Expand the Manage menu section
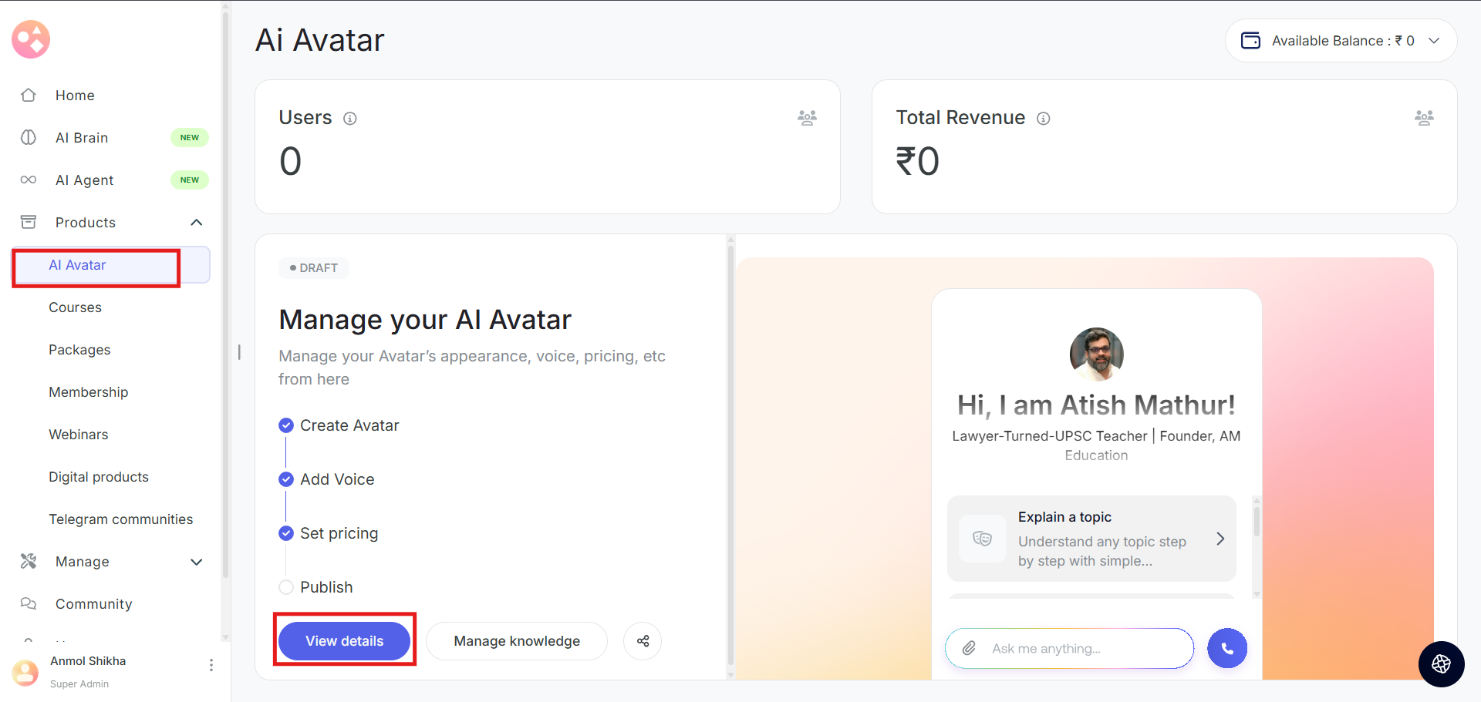The width and height of the screenshot is (1481, 702). tap(197, 562)
